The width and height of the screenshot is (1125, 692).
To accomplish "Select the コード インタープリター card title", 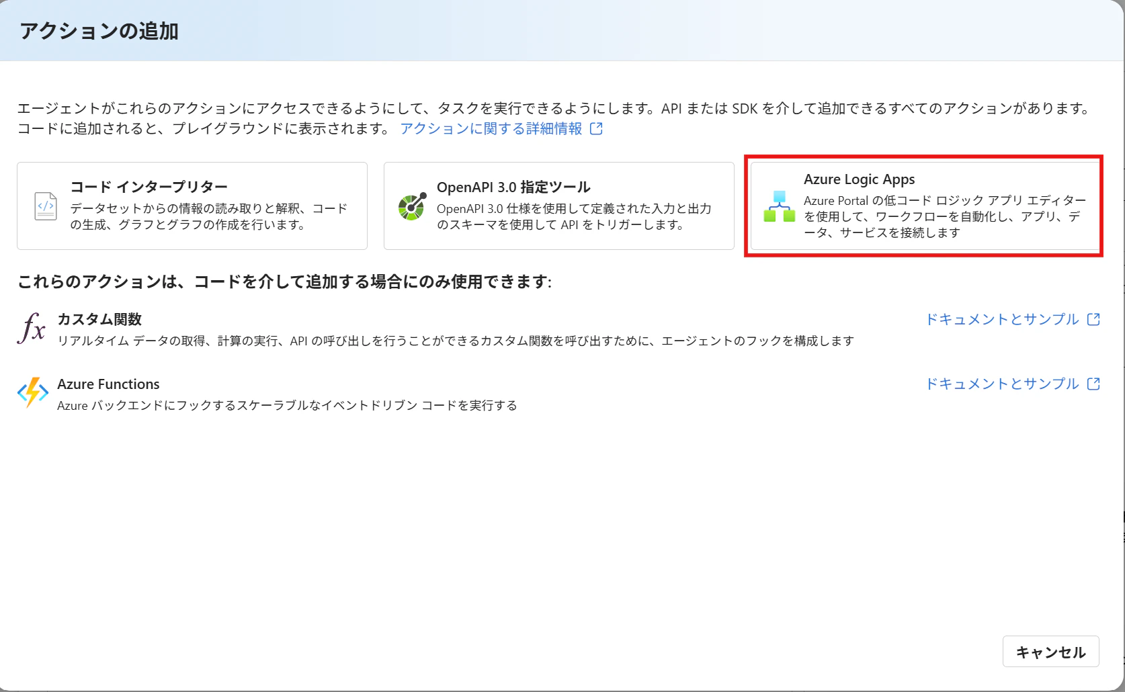I will point(149,187).
